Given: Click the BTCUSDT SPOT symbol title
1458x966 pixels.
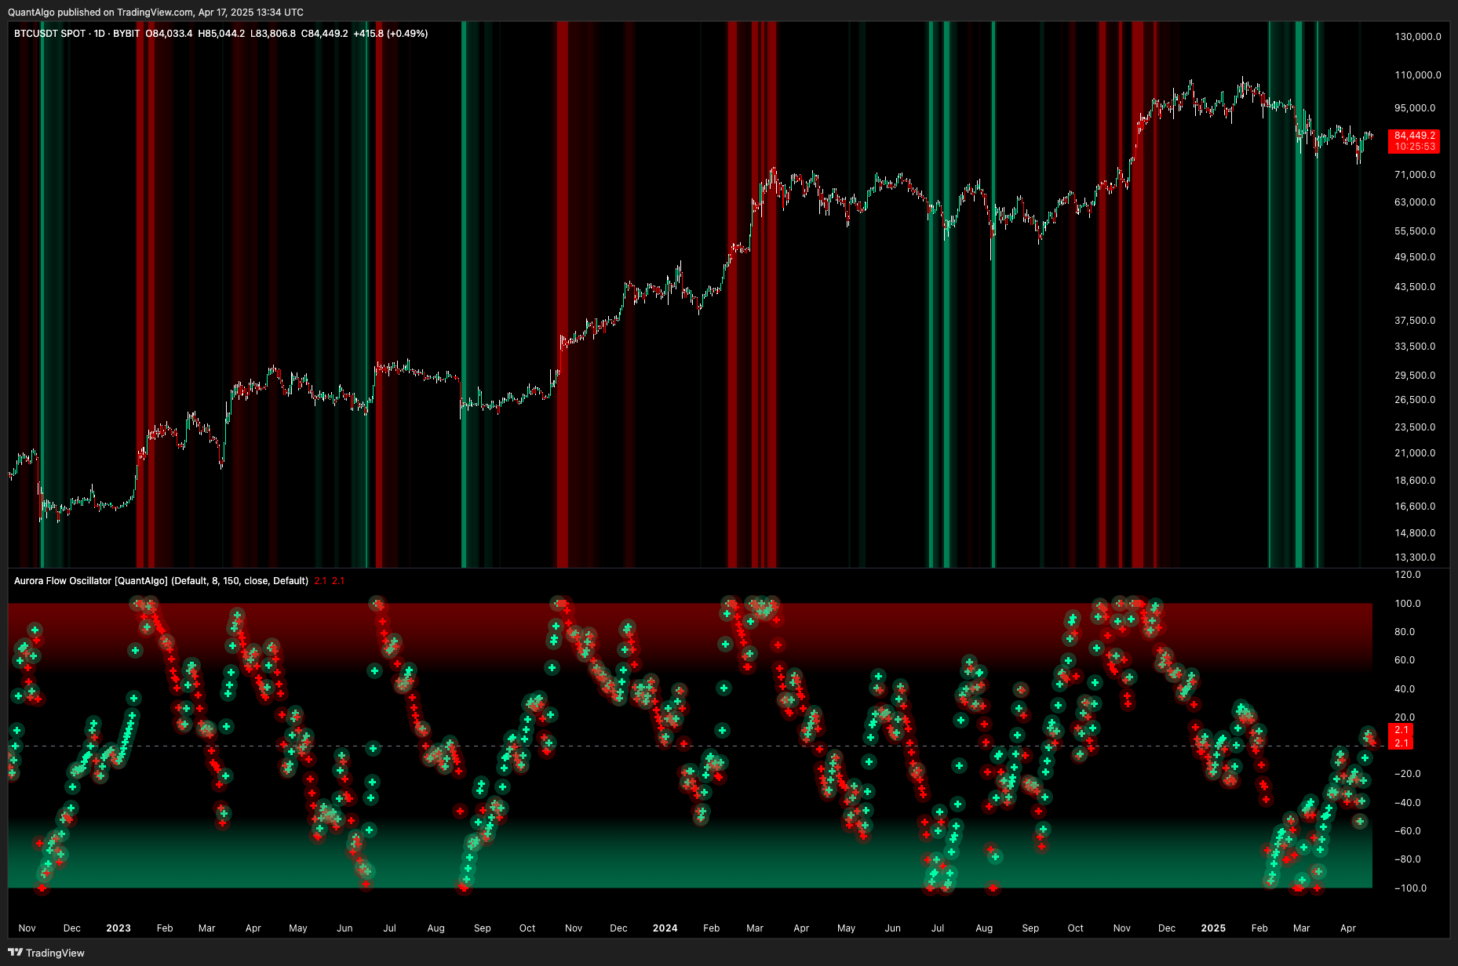Looking at the screenshot, I should (x=50, y=34).
